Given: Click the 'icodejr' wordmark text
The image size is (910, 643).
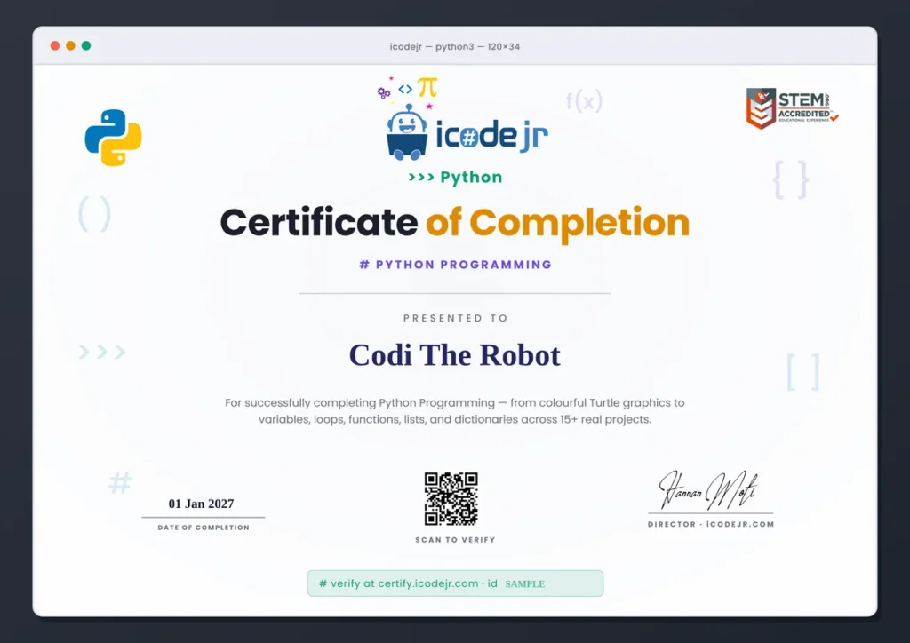Looking at the screenshot, I should [x=491, y=134].
